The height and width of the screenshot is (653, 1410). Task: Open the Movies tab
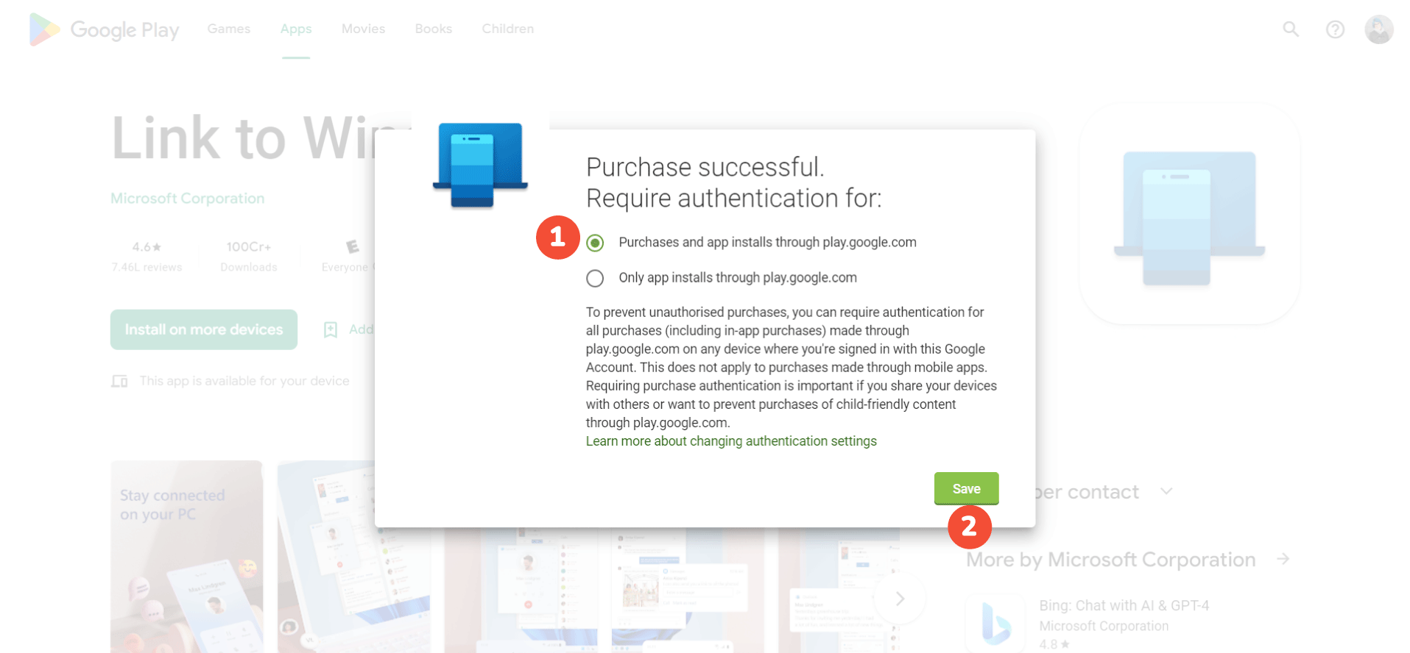point(363,29)
